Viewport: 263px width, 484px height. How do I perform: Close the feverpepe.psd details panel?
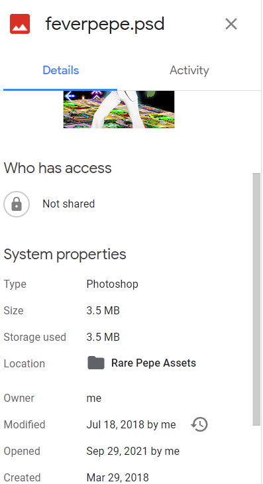click(x=231, y=24)
